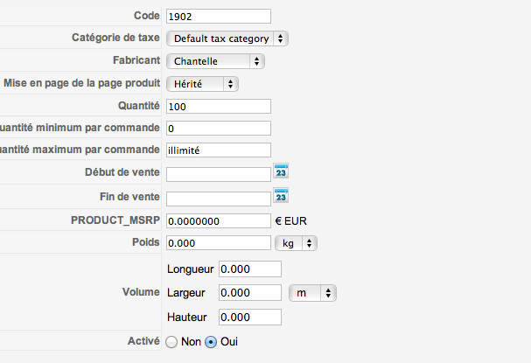Image resolution: width=531 pixels, height=363 pixels.
Task: Focus the Hauteur input field
Action: click(250, 317)
